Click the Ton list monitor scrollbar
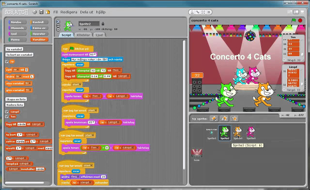The image size is (310, 190). click(302, 48)
